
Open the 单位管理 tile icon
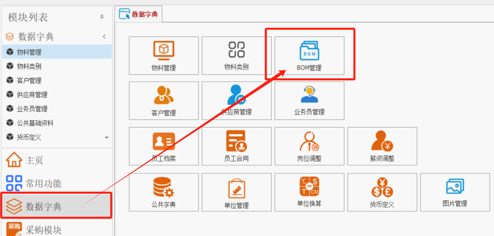click(237, 188)
